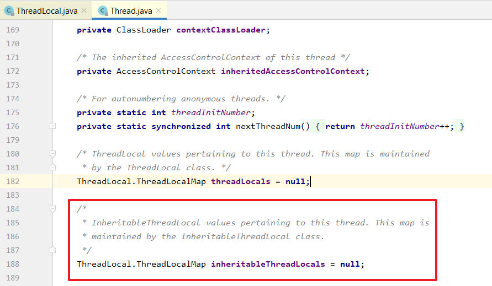
Task: Click the fold end marker at line 187
Action: (x=52, y=250)
